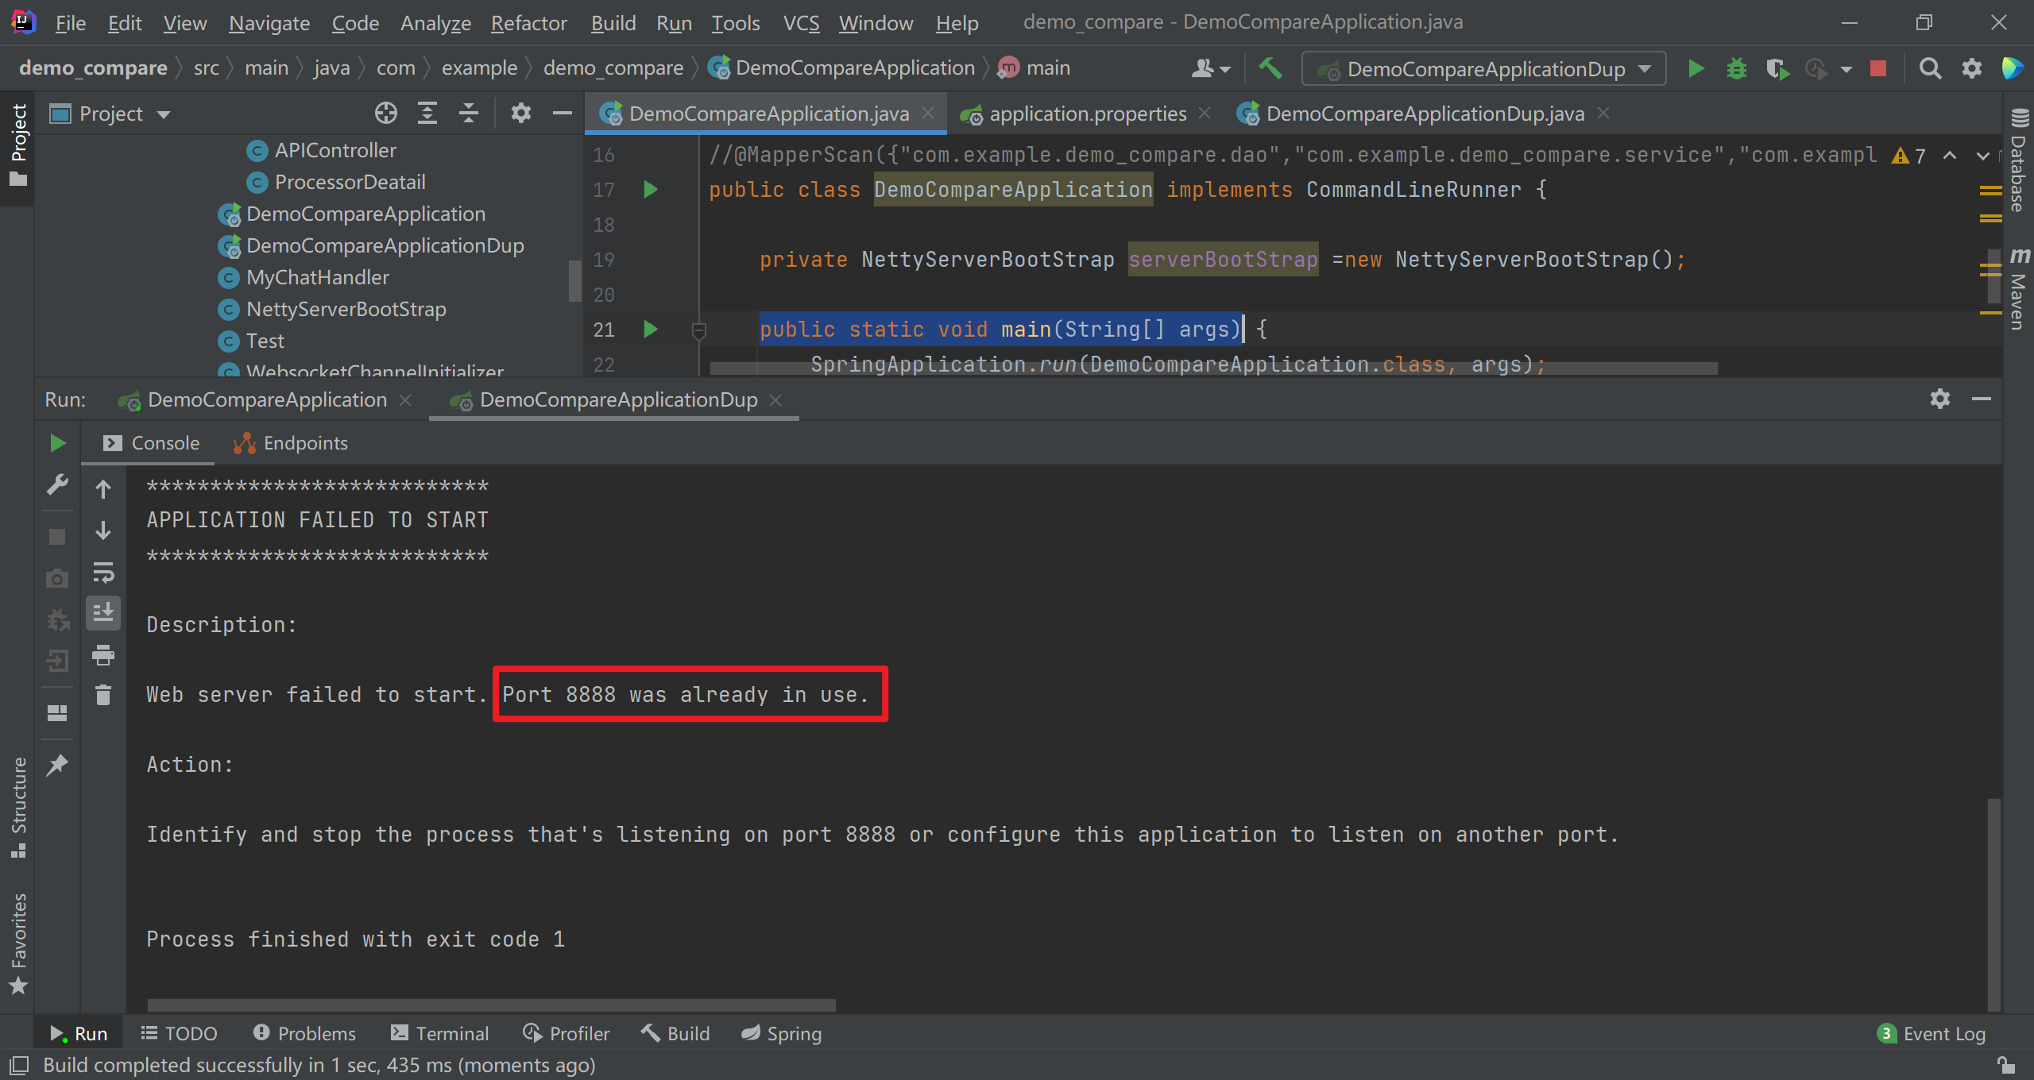Toggle the Pin Tab icon in Run panel
This screenshot has height=1080, width=2034.
(57, 766)
